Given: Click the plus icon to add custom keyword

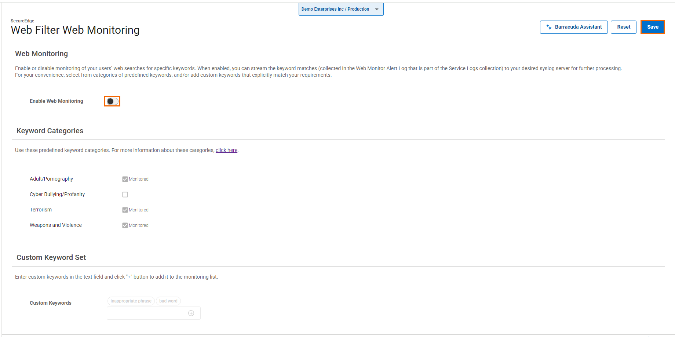Looking at the screenshot, I should [191, 313].
